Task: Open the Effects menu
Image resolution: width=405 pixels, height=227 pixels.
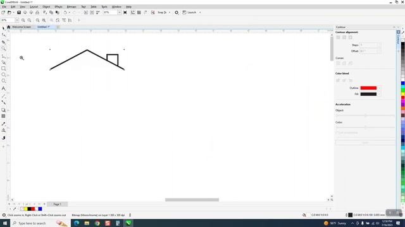Action: (x=58, y=7)
